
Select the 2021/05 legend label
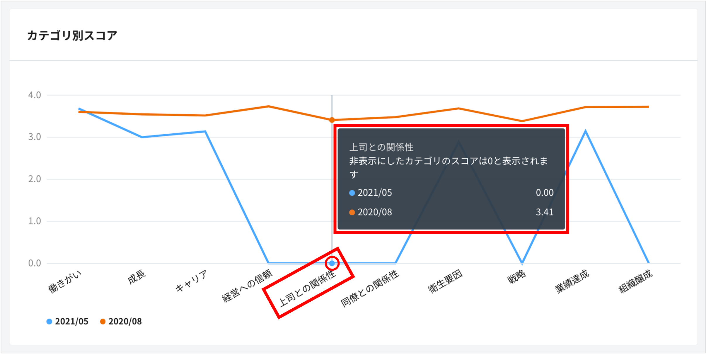coord(71,321)
